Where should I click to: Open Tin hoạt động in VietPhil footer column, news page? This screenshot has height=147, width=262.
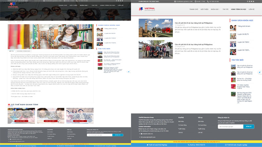[x=182, y=125]
